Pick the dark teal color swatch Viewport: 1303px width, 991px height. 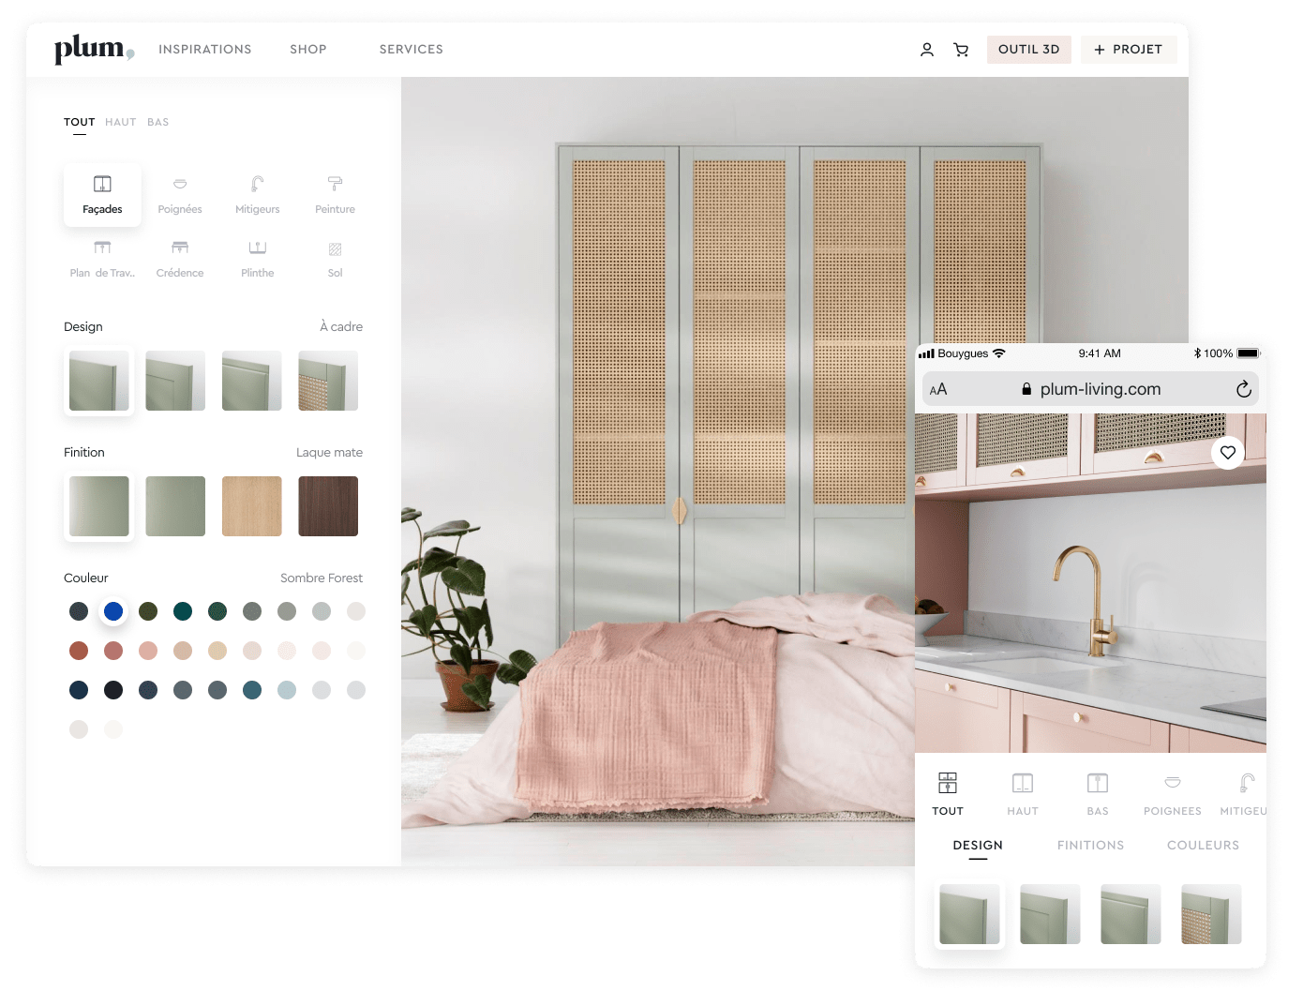(x=183, y=611)
